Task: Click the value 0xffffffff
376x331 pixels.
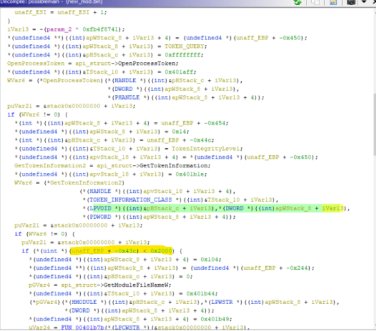Action: pyautogui.click(x=182, y=55)
